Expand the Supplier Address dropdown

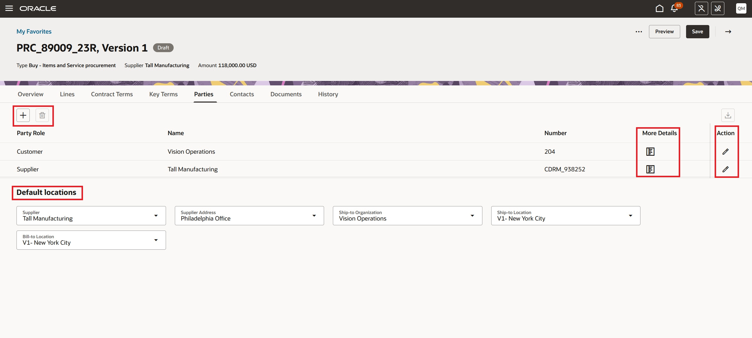[x=314, y=216]
